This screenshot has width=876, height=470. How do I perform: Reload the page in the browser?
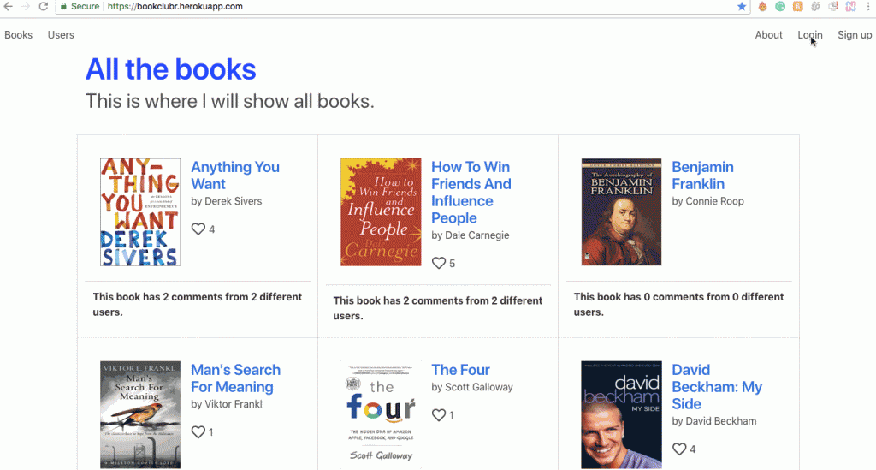point(43,7)
